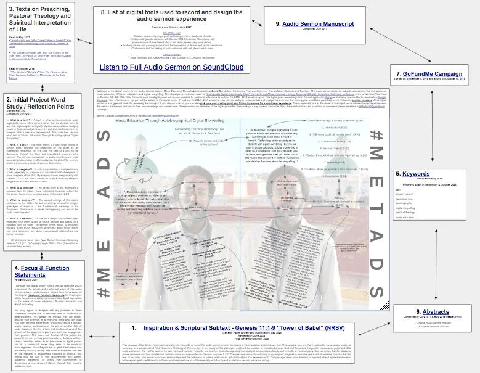The height and width of the screenshot is (373, 480).
Task: Open 'The Subject of Human Life' reading link
Action: (40, 55)
